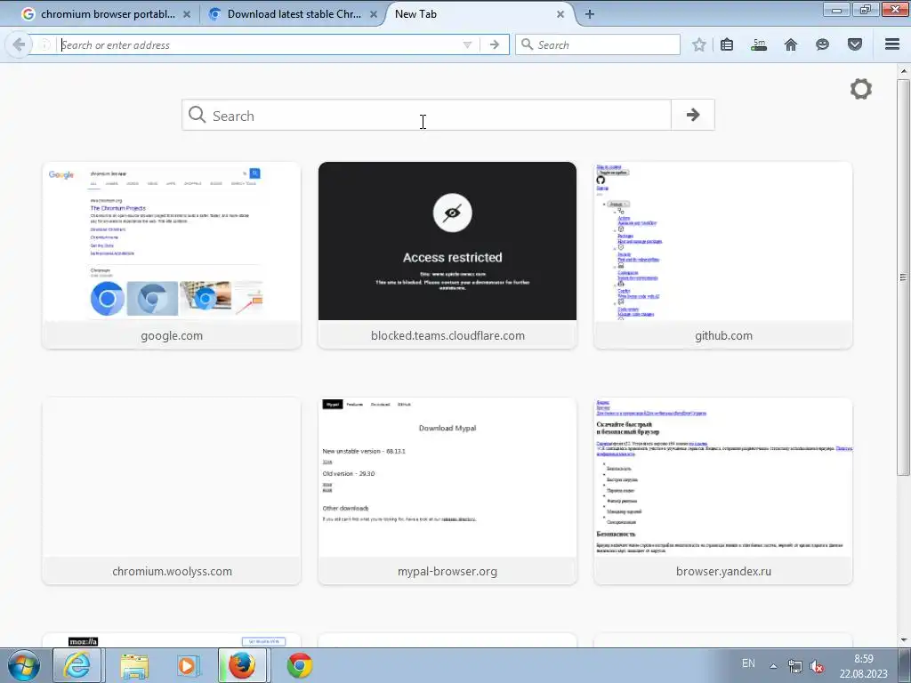
Task: Open the google.com tile
Action: click(x=172, y=255)
